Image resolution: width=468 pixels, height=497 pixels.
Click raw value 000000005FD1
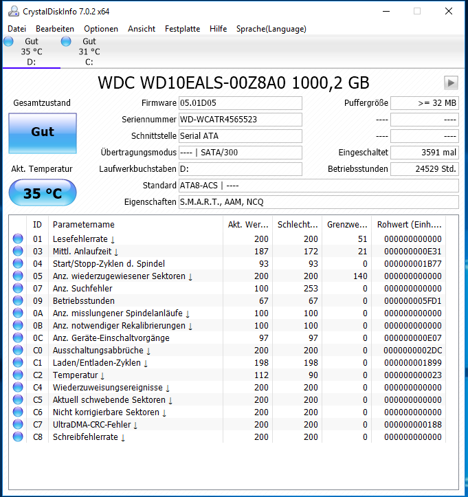[412, 301]
